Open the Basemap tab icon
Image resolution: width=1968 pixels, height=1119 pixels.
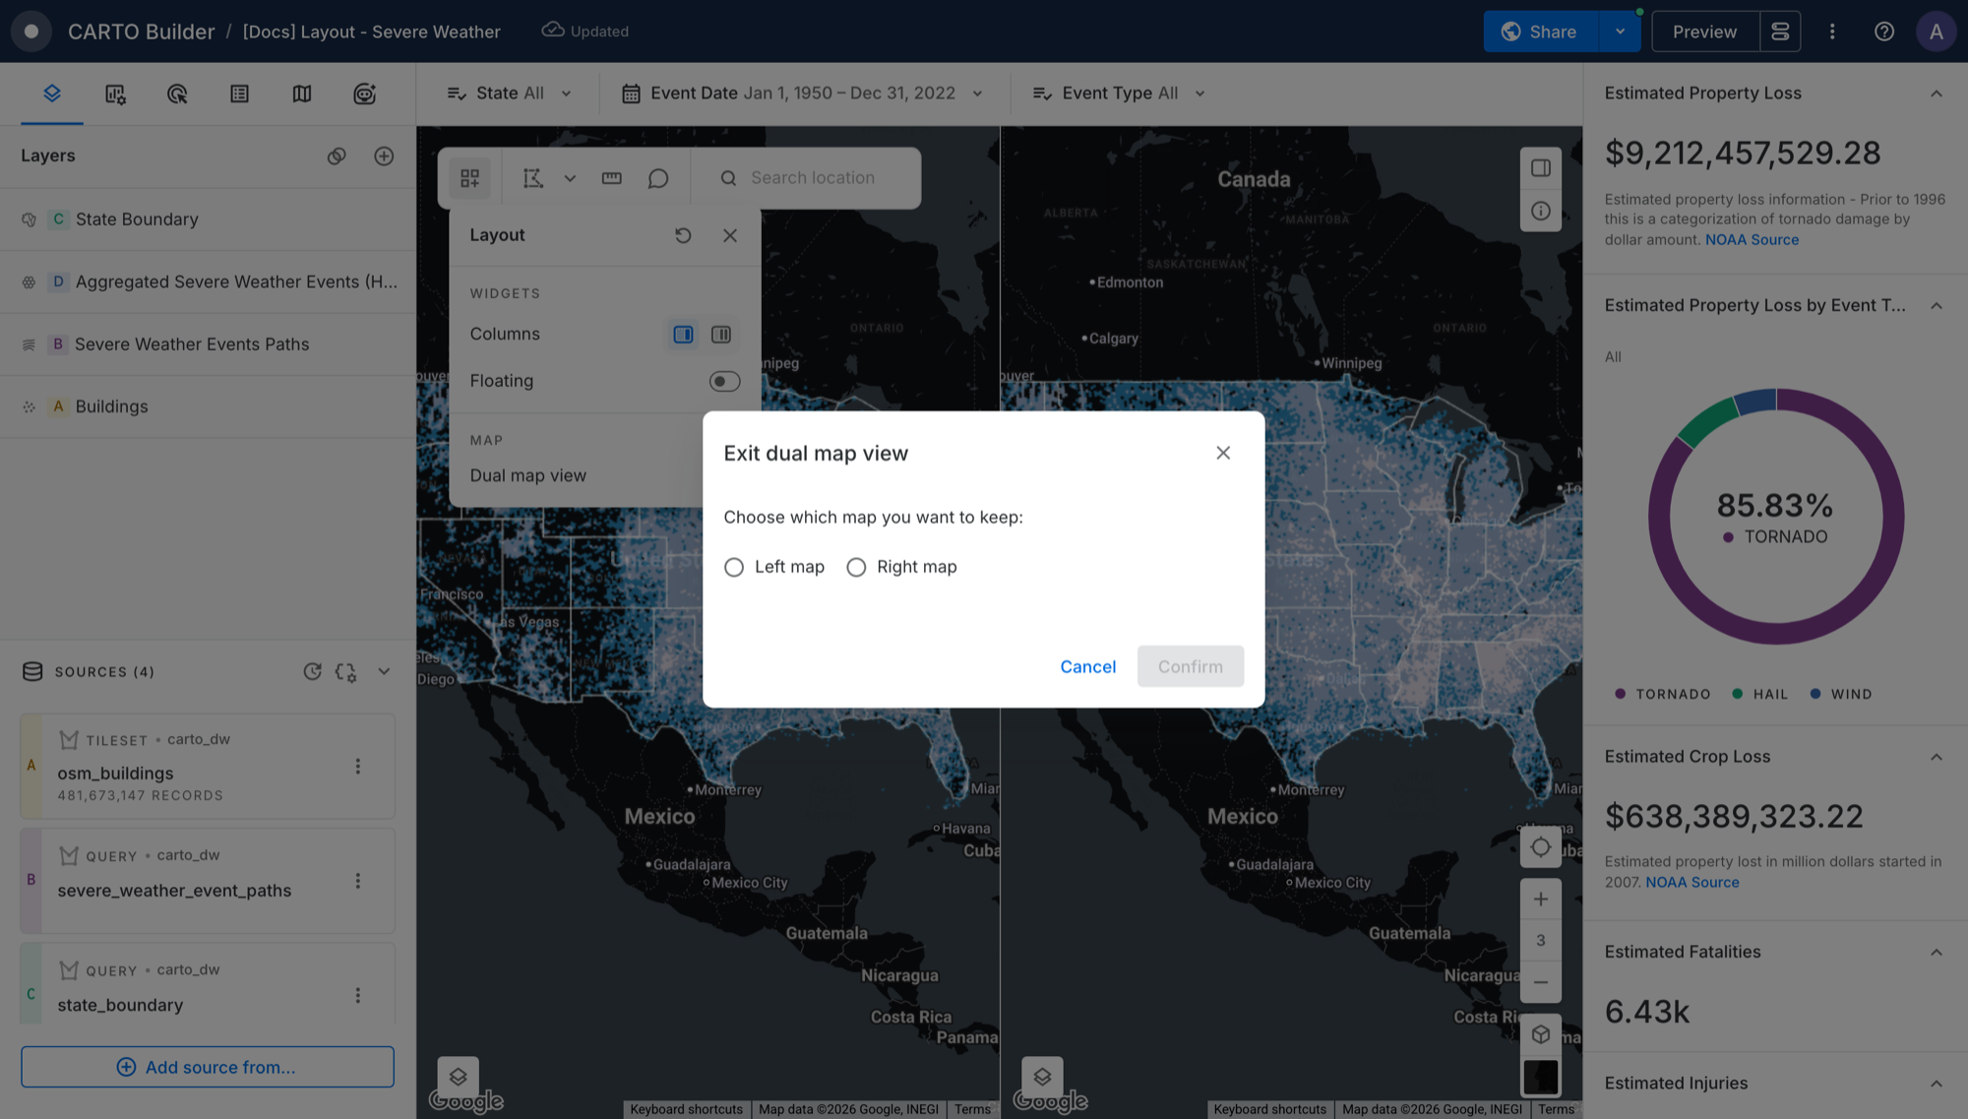tap(302, 93)
